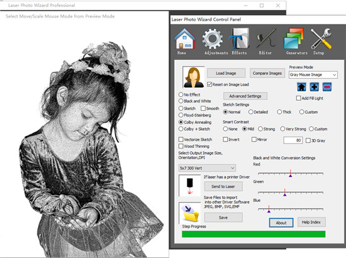346x258 pixels.
Task: Enable Wood Thinning checkbox
Action: coord(181,146)
